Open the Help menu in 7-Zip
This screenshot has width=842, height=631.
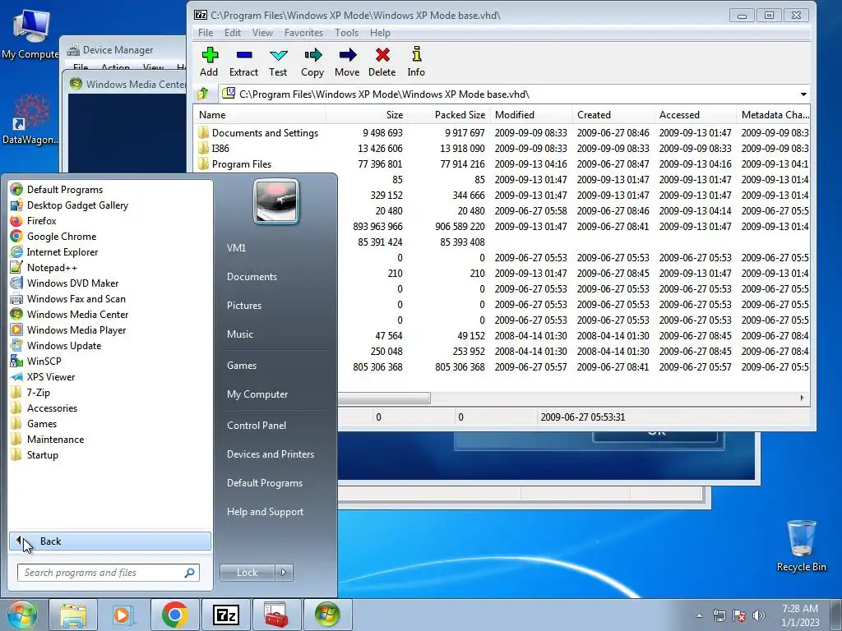point(380,33)
